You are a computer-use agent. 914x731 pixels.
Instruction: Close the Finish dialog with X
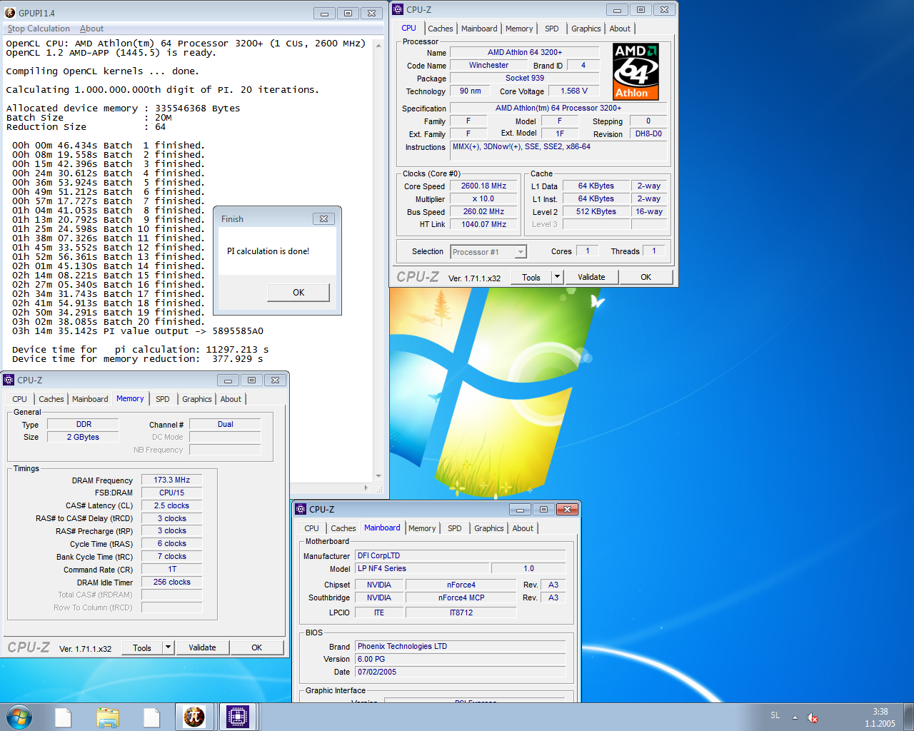(324, 218)
